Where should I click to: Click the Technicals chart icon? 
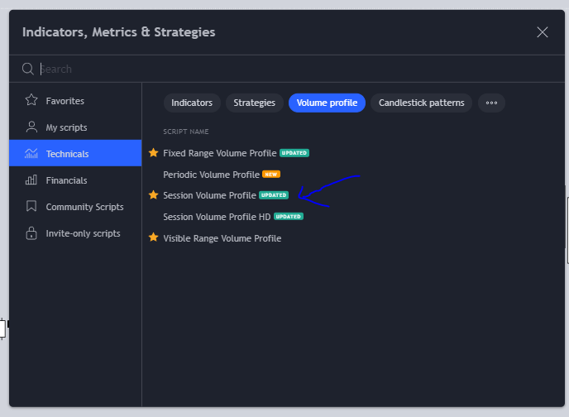[x=31, y=154]
